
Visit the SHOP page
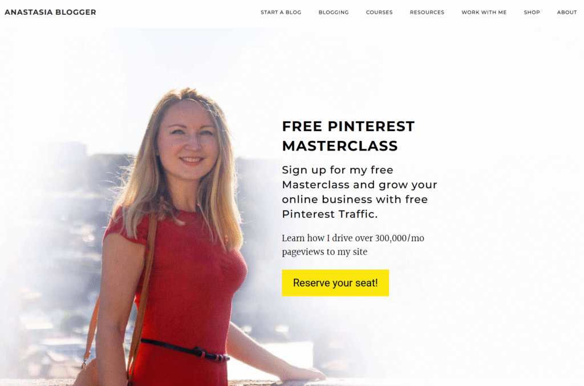click(x=532, y=13)
